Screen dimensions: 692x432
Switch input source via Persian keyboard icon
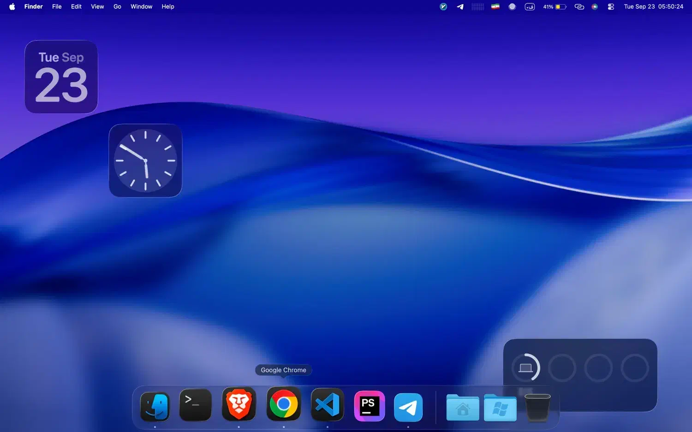pyautogui.click(x=530, y=6)
